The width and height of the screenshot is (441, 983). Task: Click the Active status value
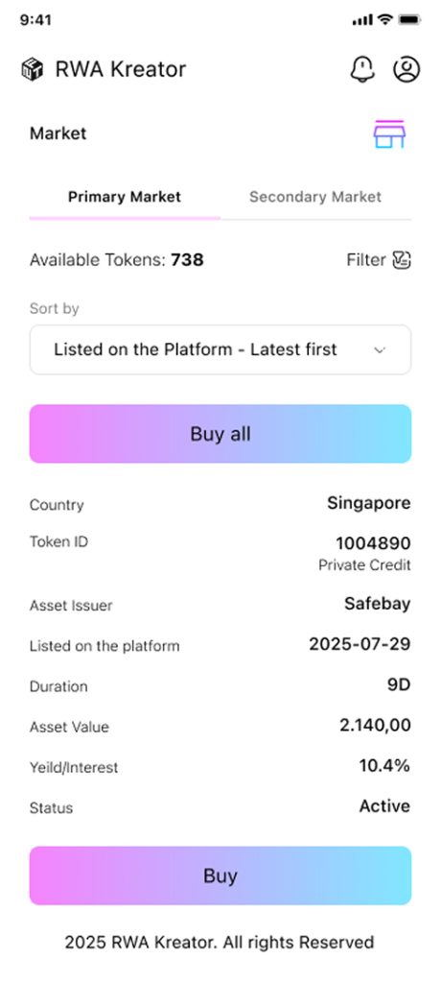click(384, 806)
